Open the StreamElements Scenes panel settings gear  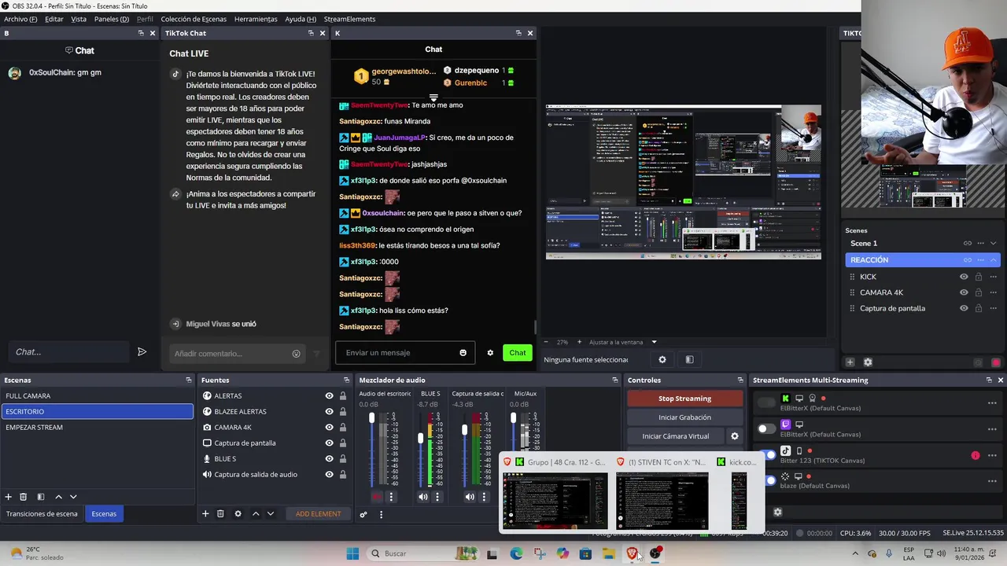tap(868, 362)
